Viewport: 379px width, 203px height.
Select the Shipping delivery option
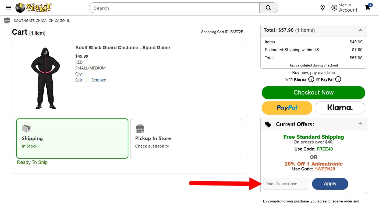[72, 138]
